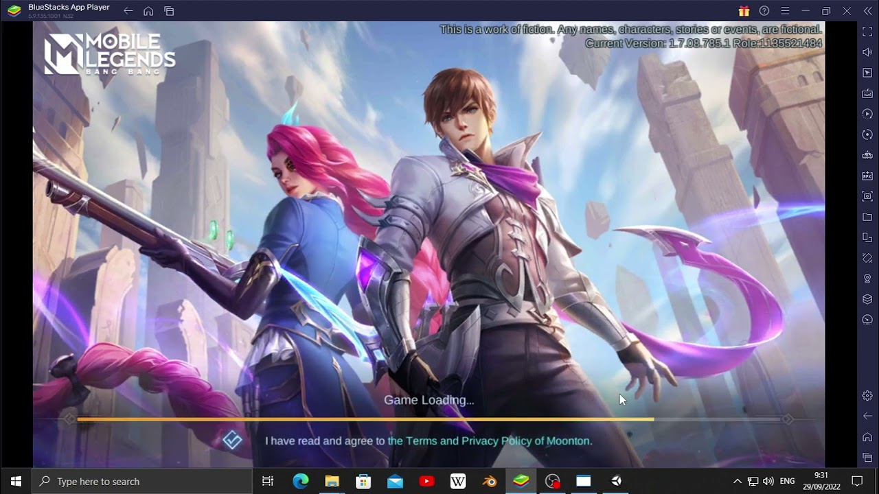Screen dimensions: 879x494
Task: Open the keyboard game controls
Action: (x=867, y=93)
